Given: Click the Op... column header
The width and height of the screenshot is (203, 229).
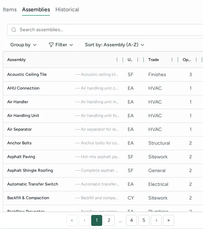Looking at the screenshot, I should [x=187, y=60].
